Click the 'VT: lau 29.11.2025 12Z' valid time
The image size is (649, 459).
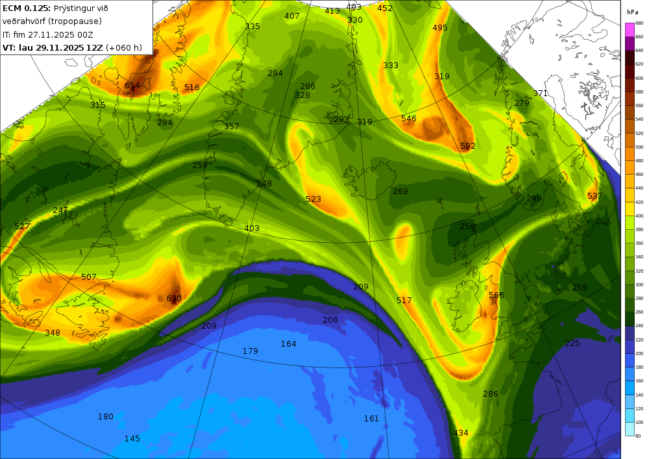(x=53, y=47)
